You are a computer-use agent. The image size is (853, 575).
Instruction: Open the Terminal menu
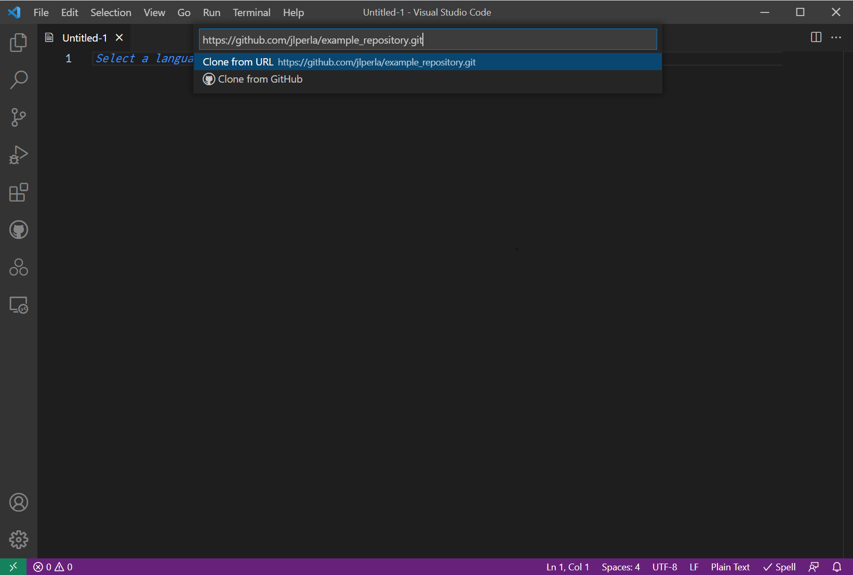click(x=251, y=12)
